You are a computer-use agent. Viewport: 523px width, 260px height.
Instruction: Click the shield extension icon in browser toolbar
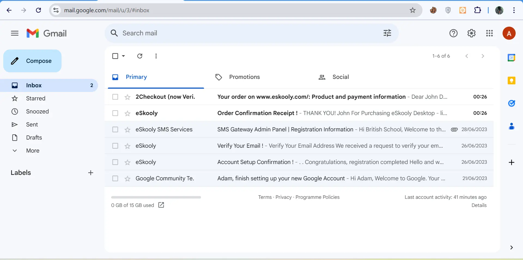click(x=448, y=10)
